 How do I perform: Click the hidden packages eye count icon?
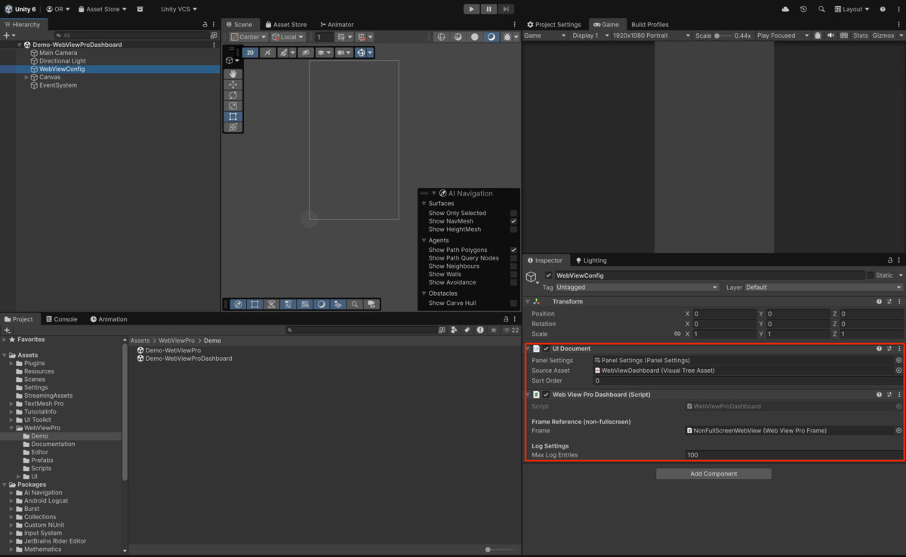pos(511,330)
